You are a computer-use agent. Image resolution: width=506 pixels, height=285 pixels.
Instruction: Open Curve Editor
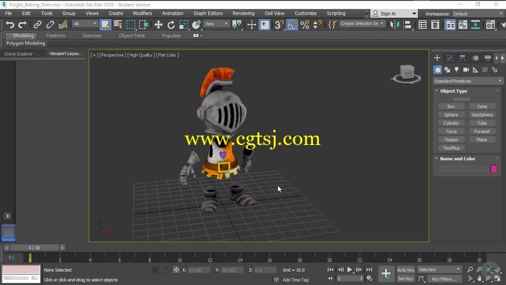pos(463,25)
